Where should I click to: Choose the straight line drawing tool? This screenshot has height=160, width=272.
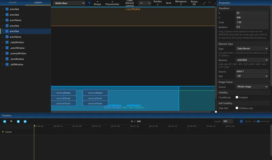[x=204, y=3]
